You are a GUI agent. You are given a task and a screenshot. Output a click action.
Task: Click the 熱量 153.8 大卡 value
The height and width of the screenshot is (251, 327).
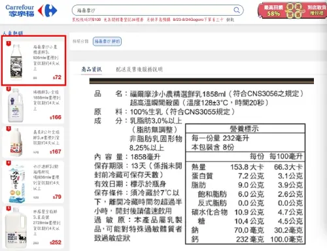click(x=247, y=167)
